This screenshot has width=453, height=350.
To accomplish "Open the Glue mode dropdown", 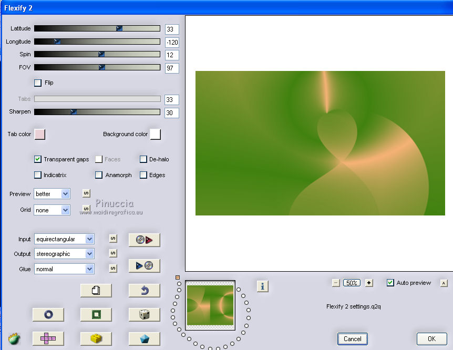I will (64, 269).
